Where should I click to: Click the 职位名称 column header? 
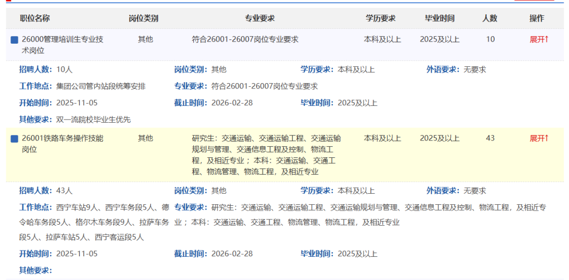coord(35,18)
